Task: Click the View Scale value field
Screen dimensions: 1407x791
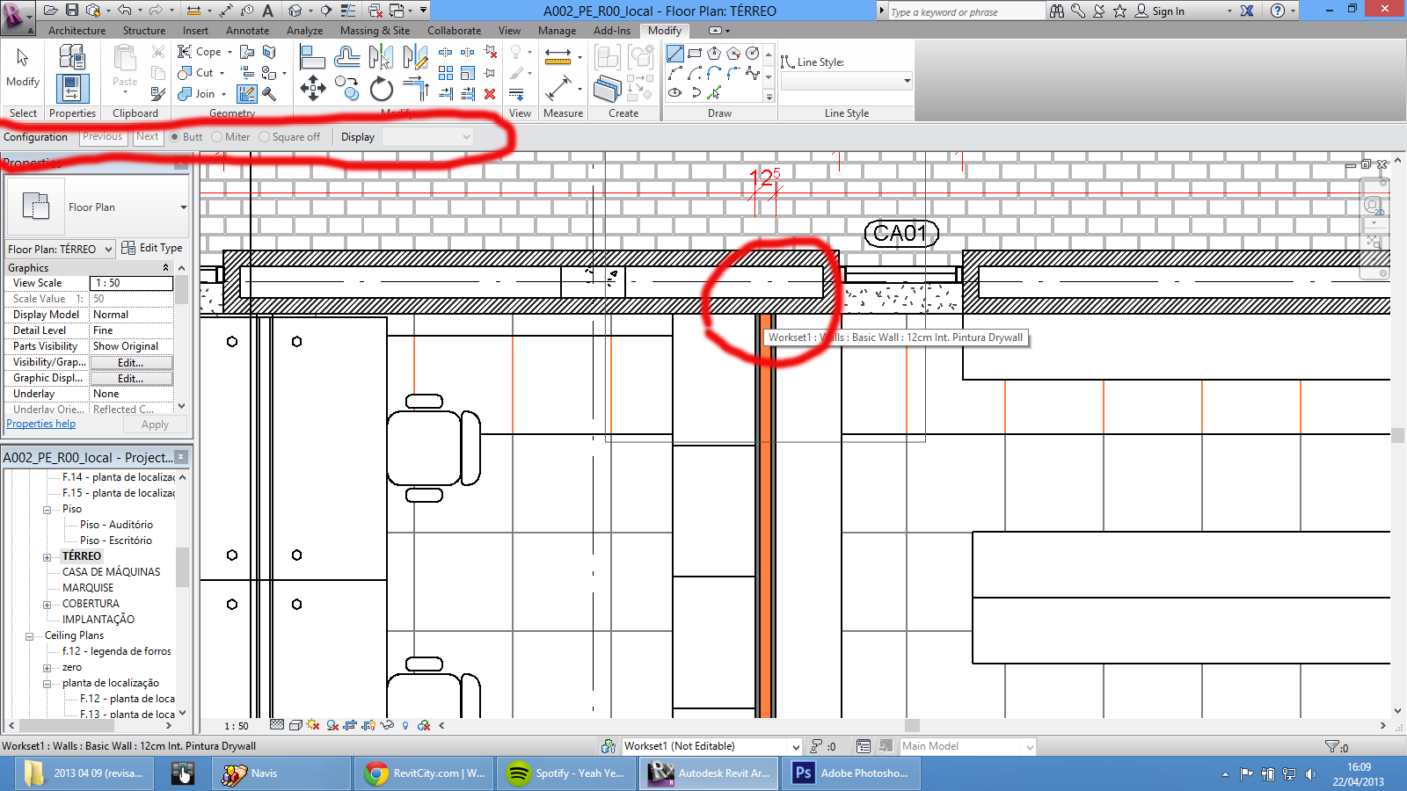Action: pos(131,283)
